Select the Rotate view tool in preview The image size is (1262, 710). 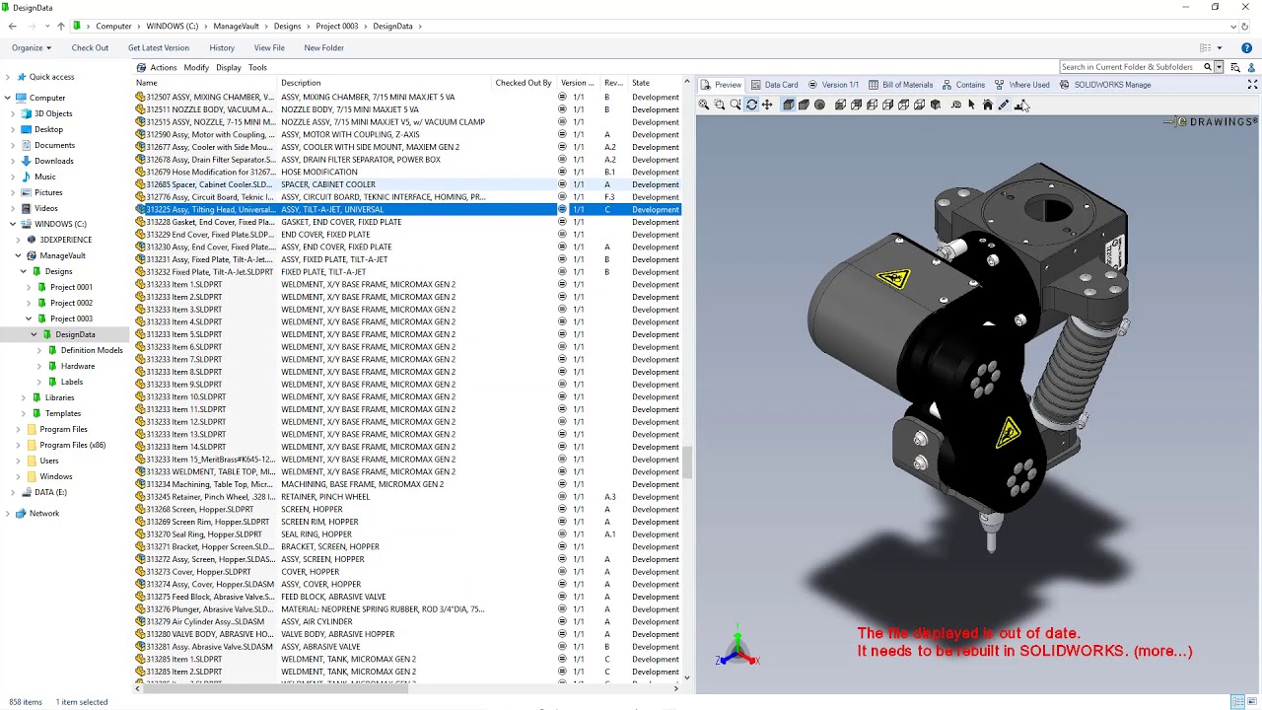click(751, 105)
